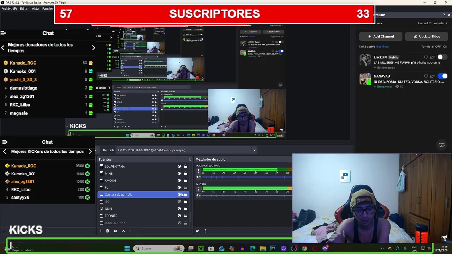Open Microsoft Edge from the taskbar
The width and height of the screenshot is (452, 254).
pos(252,248)
